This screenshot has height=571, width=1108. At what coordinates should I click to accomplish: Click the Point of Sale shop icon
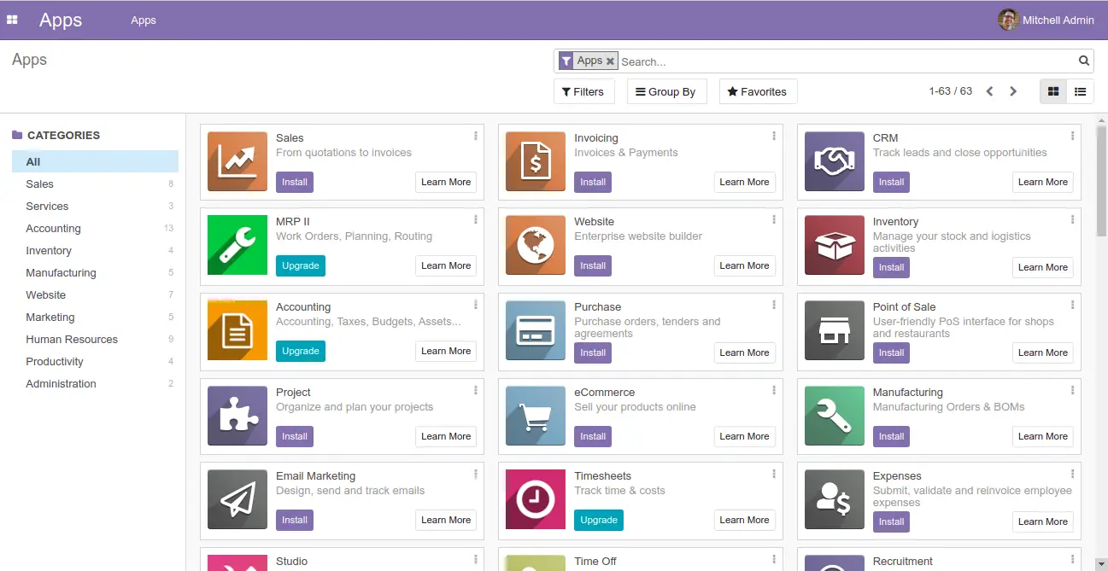coord(835,330)
